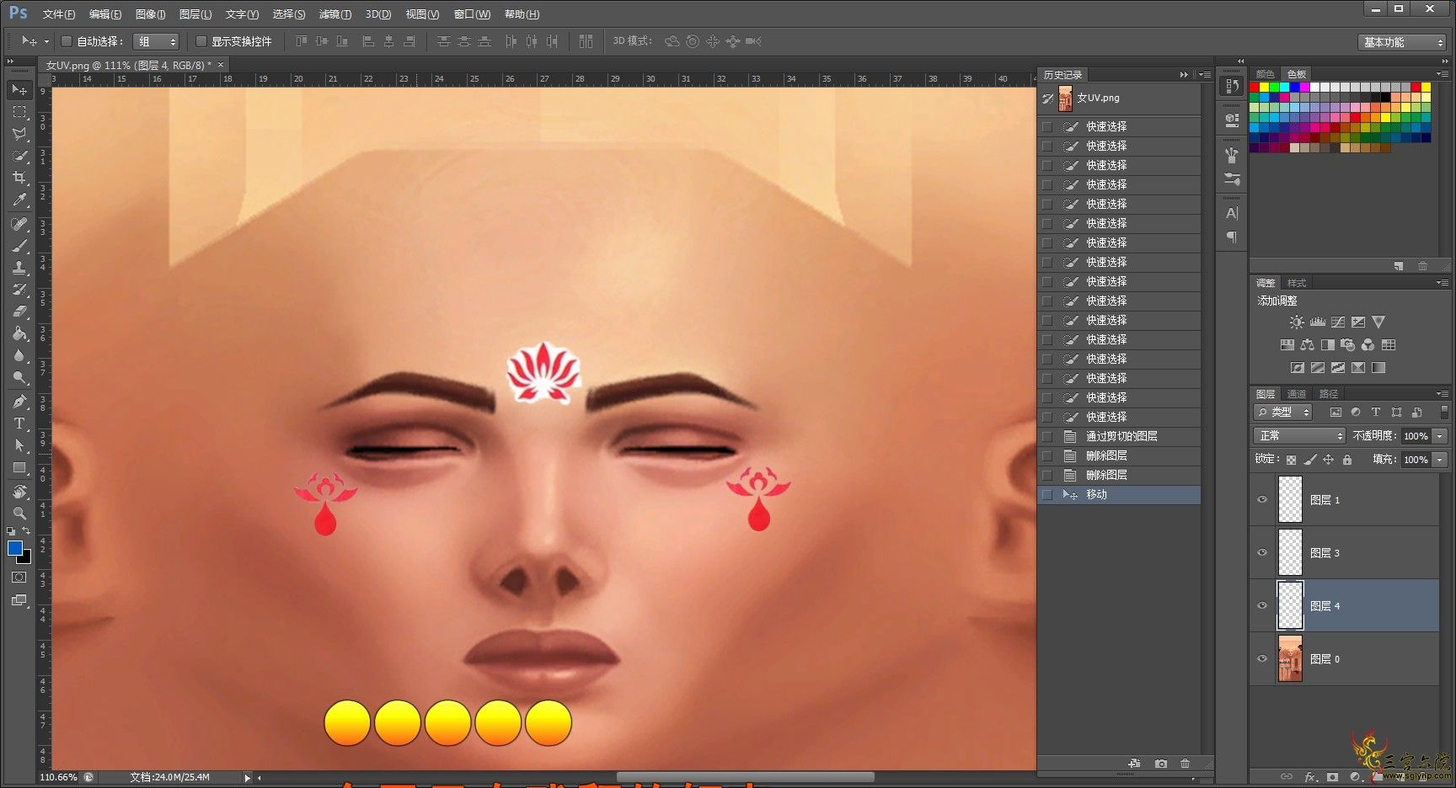Select the 通过剪切的图层 history state
The image size is (1456, 788).
point(1119,437)
